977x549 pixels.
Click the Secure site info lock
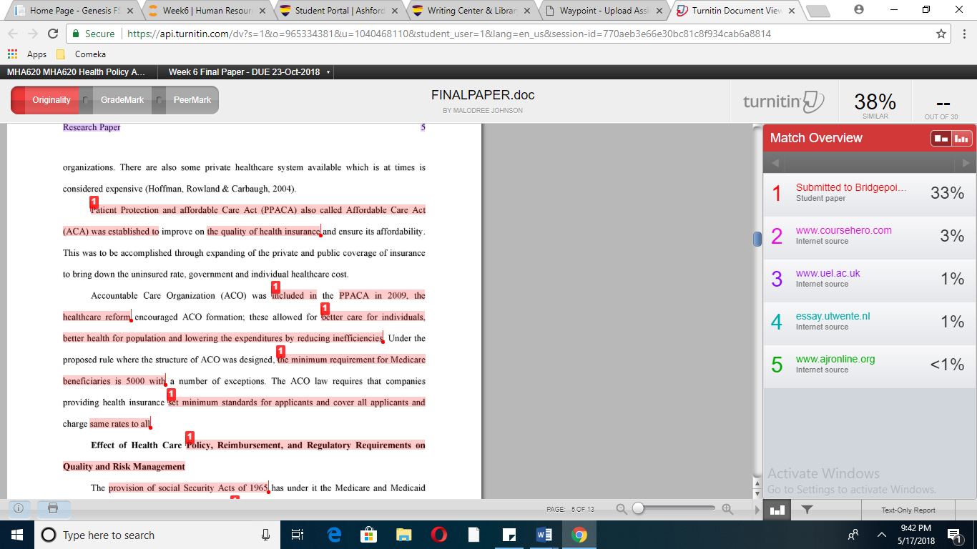[93, 34]
